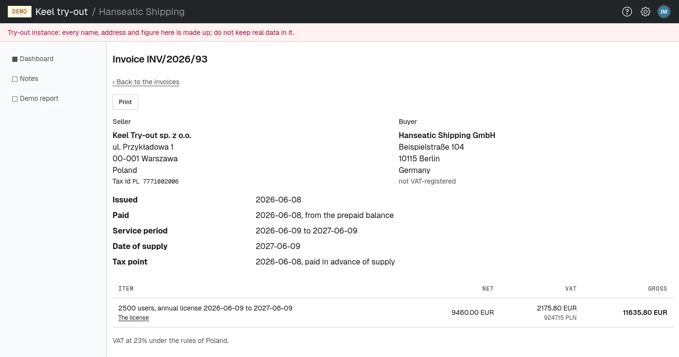Screen dimensions: 679x357
Task: Click the 2500 users annual license item
Action: pos(205,308)
